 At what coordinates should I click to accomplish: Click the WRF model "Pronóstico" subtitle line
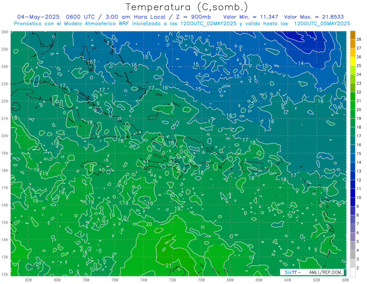182,23
